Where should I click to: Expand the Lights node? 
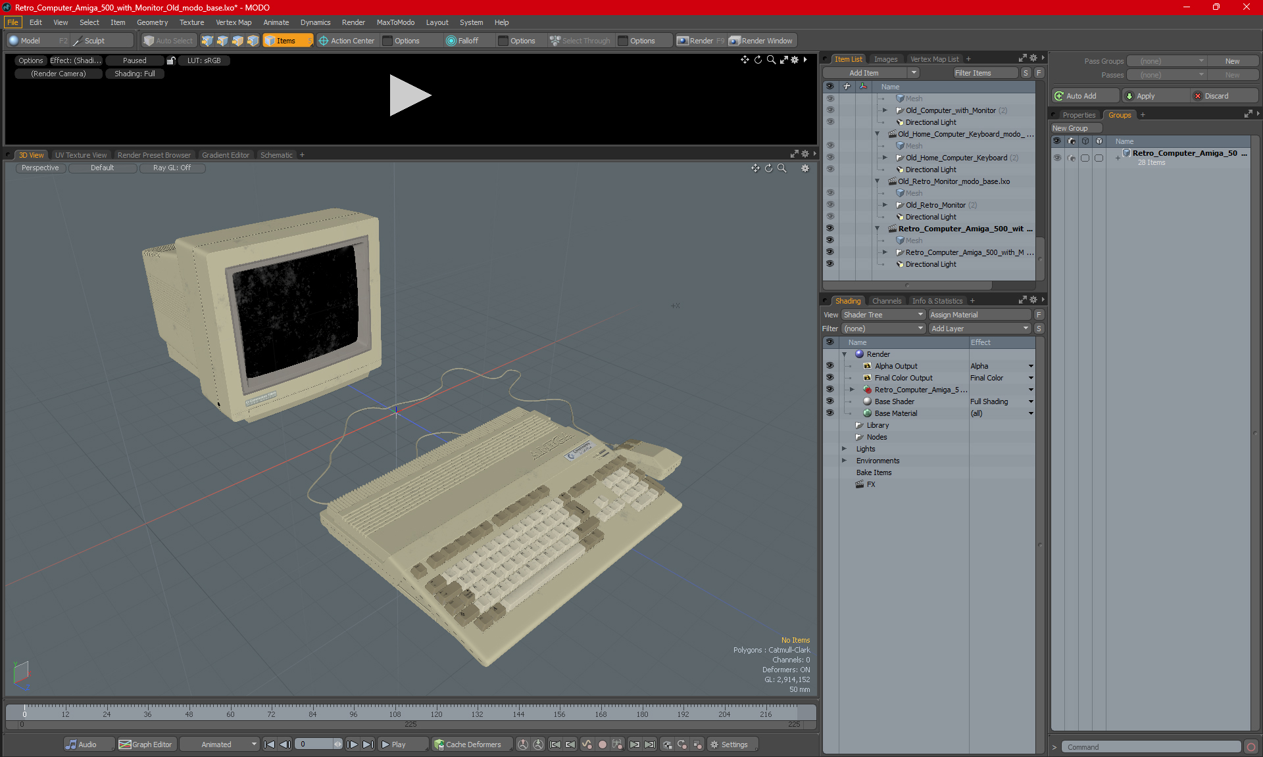844,449
